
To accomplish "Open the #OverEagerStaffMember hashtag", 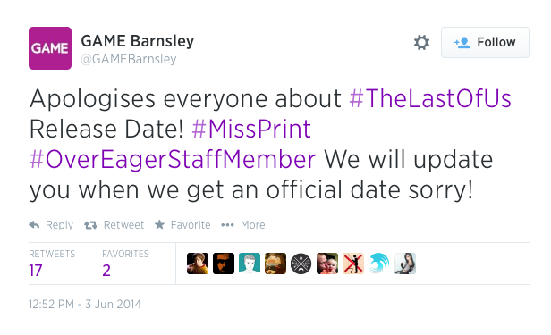I will 173,160.
